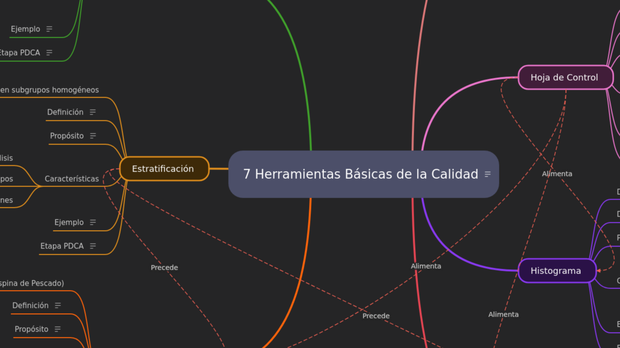Open the note icon on the central topic

pyautogui.click(x=488, y=174)
